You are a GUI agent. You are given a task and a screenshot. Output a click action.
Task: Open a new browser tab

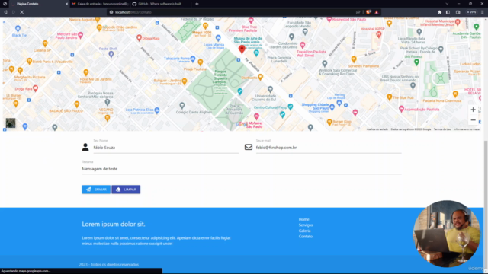tap(197, 4)
